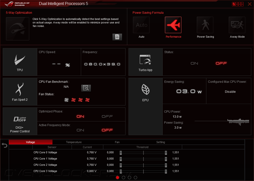Click the CPU power waveform graph
254x181 pixels.
[x=222, y=122]
